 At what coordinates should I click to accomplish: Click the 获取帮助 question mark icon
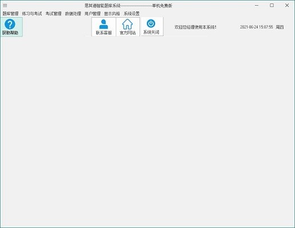10,24
